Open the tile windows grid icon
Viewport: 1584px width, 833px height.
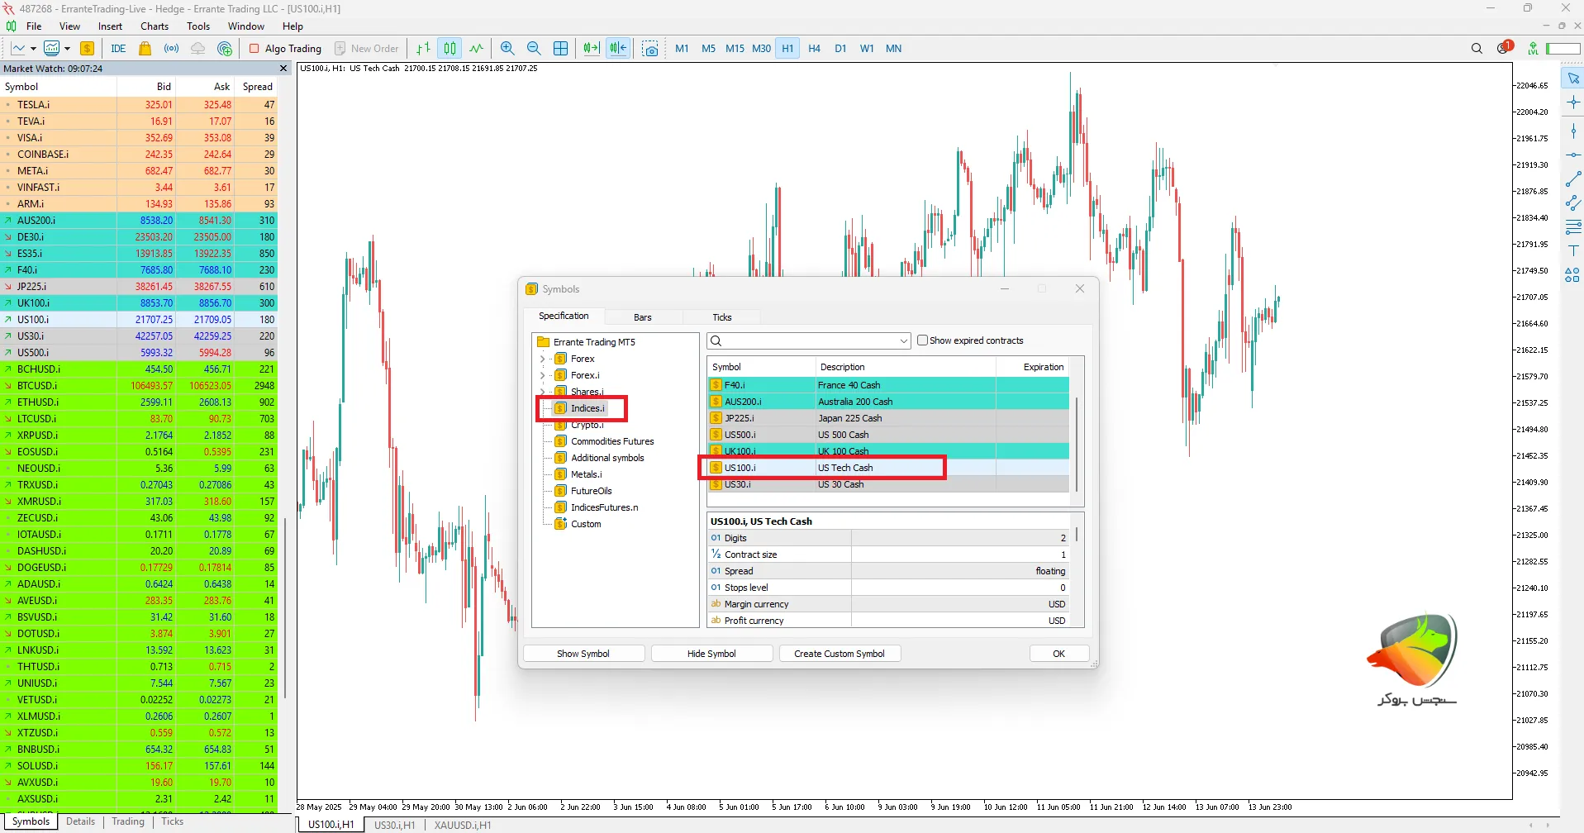(561, 49)
